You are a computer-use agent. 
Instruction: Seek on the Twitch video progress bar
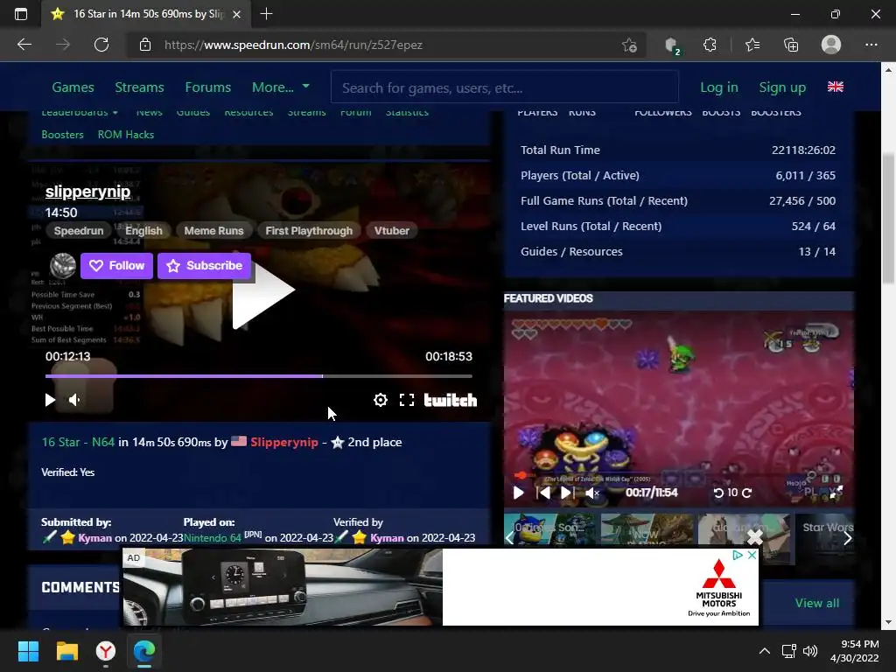coord(259,376)
